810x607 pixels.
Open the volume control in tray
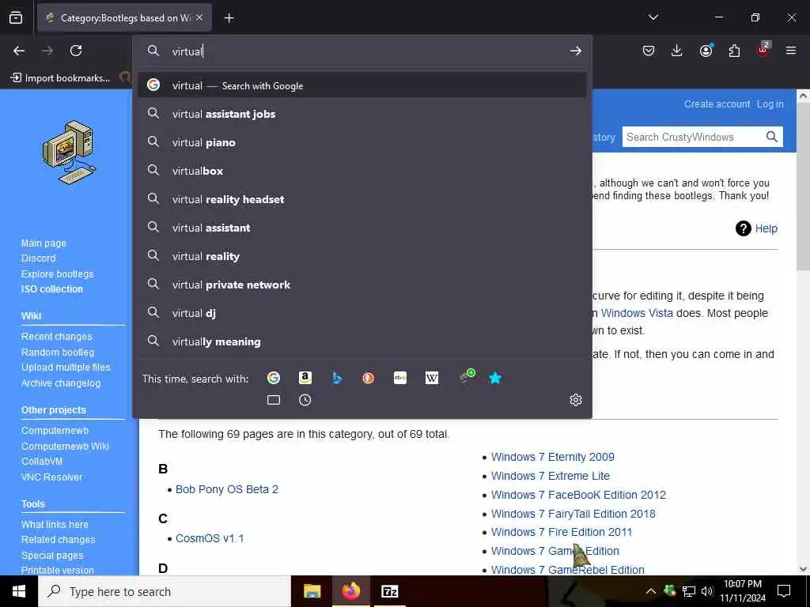[x=706, y=591]
